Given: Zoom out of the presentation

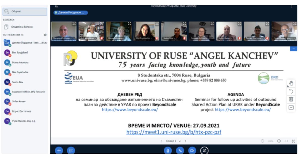Looking at the screenshot, I should coord(263,141).
